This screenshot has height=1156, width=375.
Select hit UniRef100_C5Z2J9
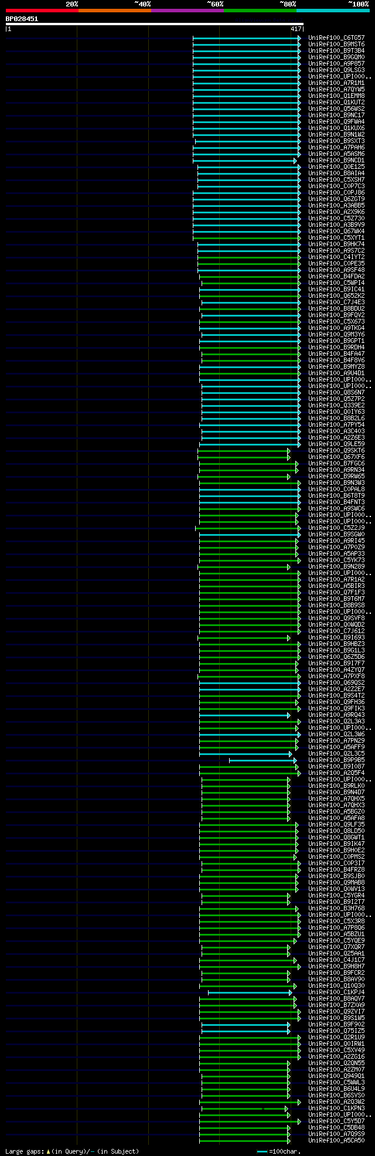(x=336, y=528)
